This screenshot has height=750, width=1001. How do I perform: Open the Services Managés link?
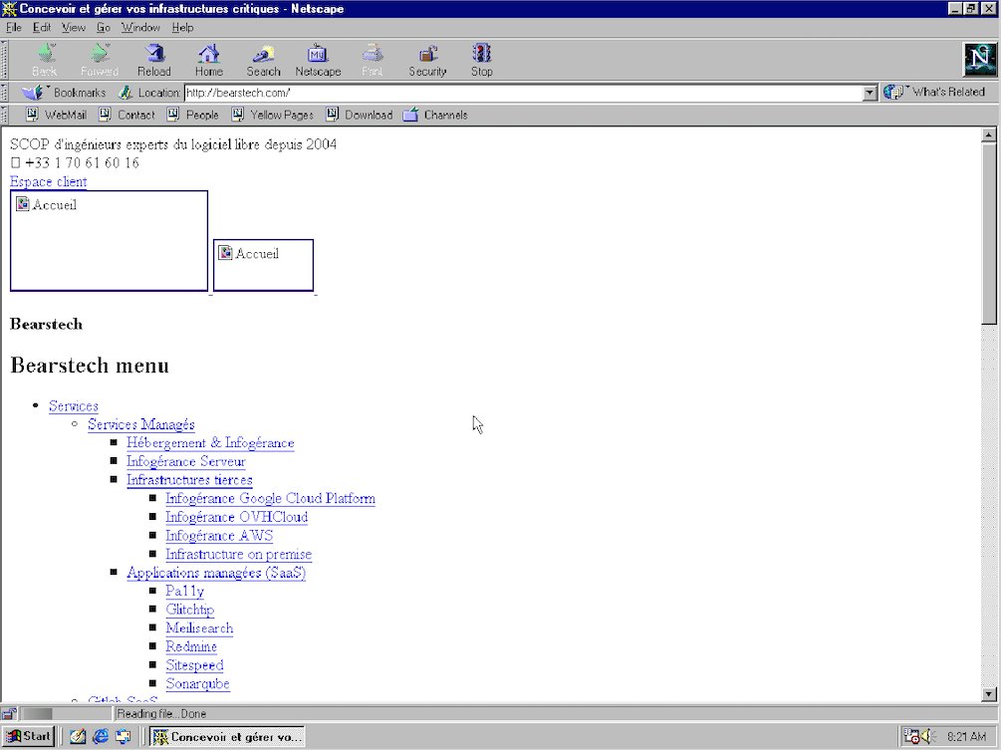click(x=141, y=424)
